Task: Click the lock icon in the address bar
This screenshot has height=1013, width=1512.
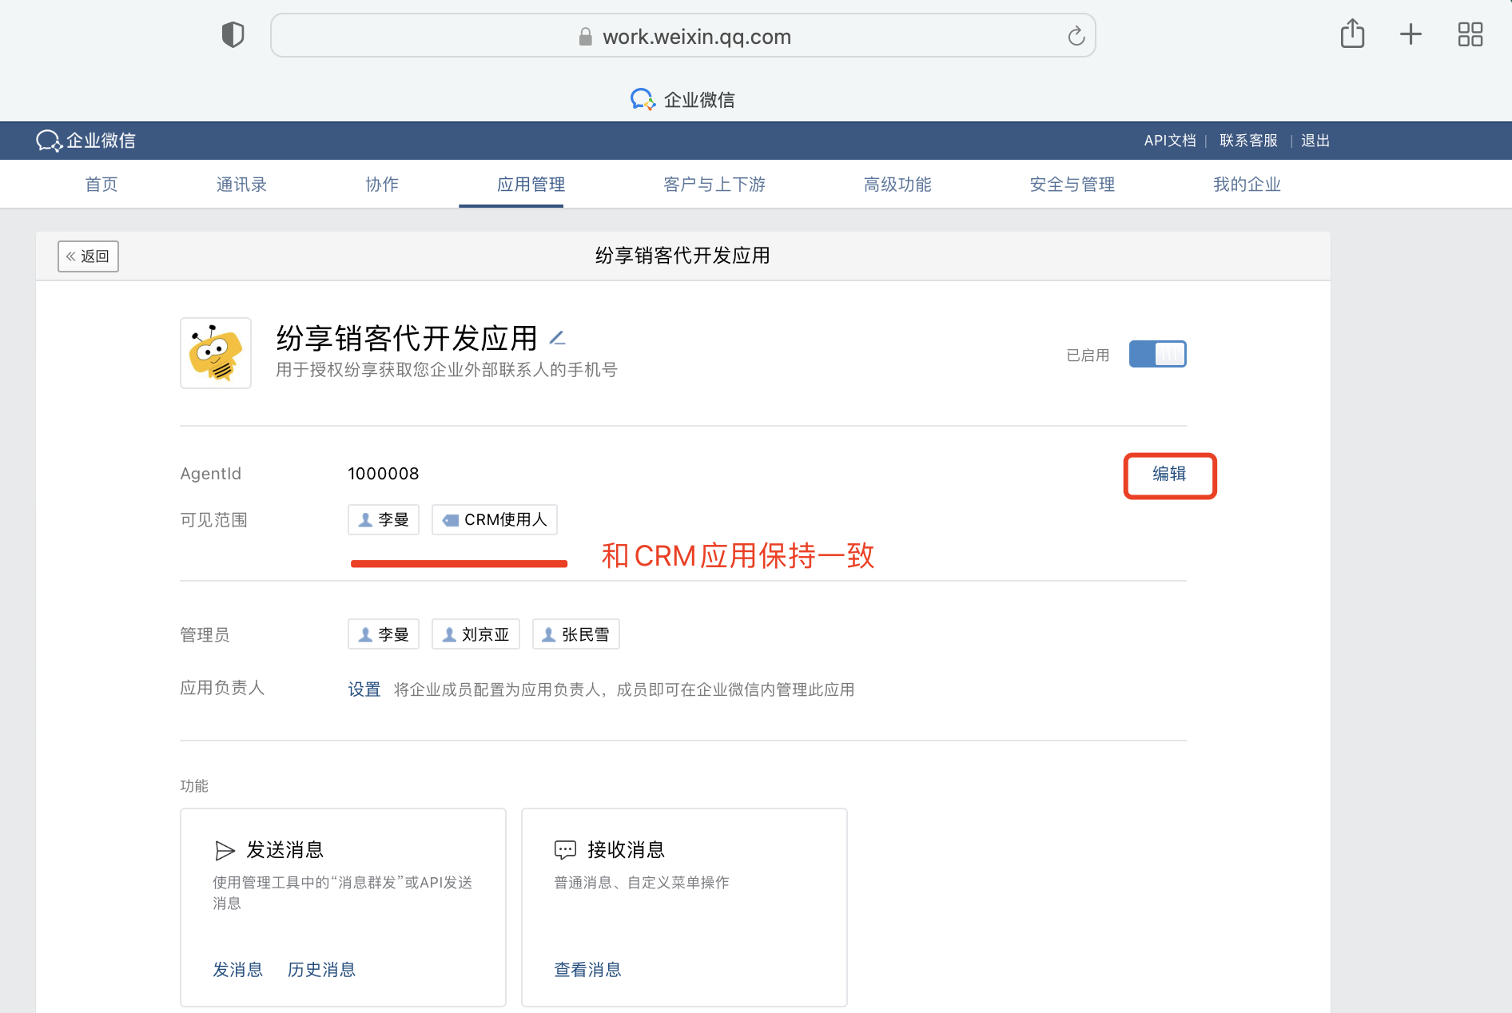Action: pyautogui.click(x=585, y=37)
